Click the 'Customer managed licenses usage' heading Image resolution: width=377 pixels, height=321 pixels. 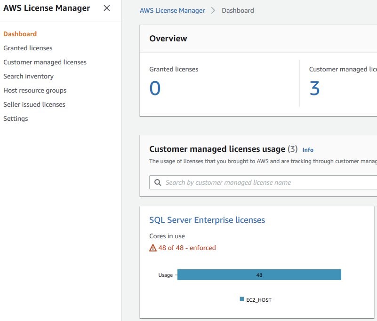tap(217, 149)
